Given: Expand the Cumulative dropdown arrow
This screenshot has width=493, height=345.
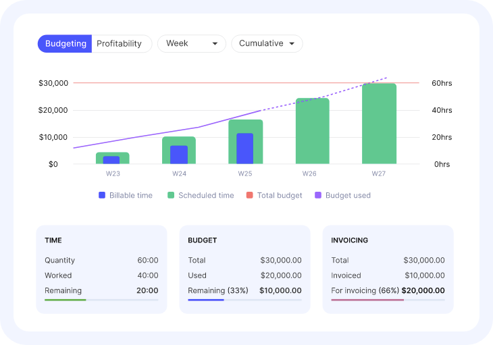Looking at the screenshot, I should 292,44.
